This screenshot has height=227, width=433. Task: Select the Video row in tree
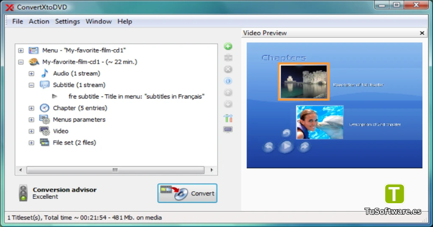(61, 131)
